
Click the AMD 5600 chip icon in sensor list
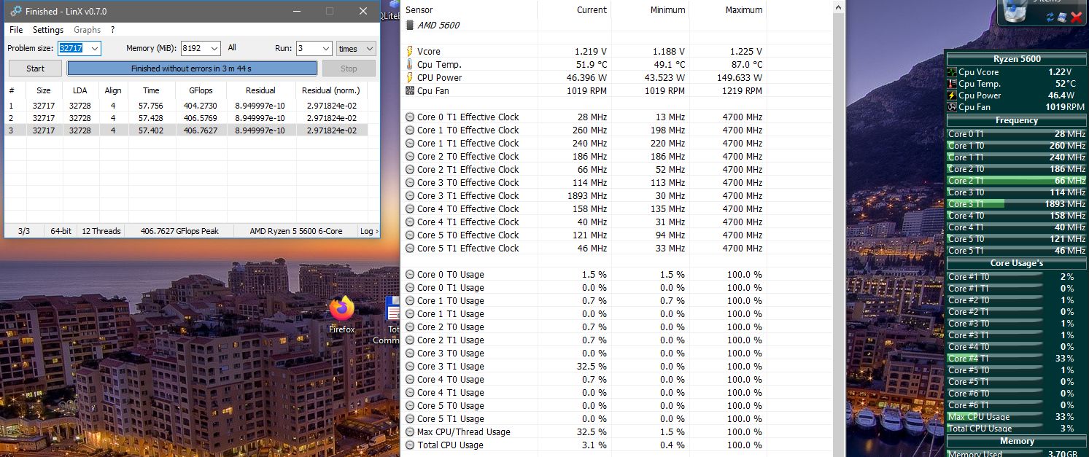tap(411, 25)
